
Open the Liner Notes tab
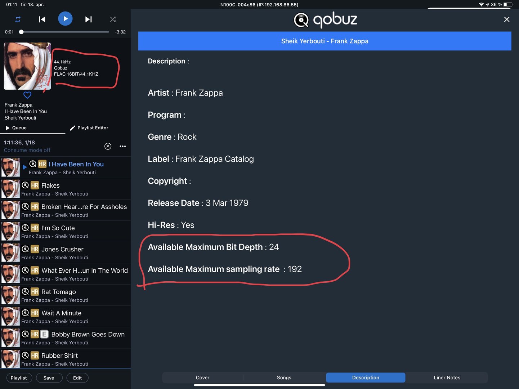pyautogui.click(x=447, y=377)
